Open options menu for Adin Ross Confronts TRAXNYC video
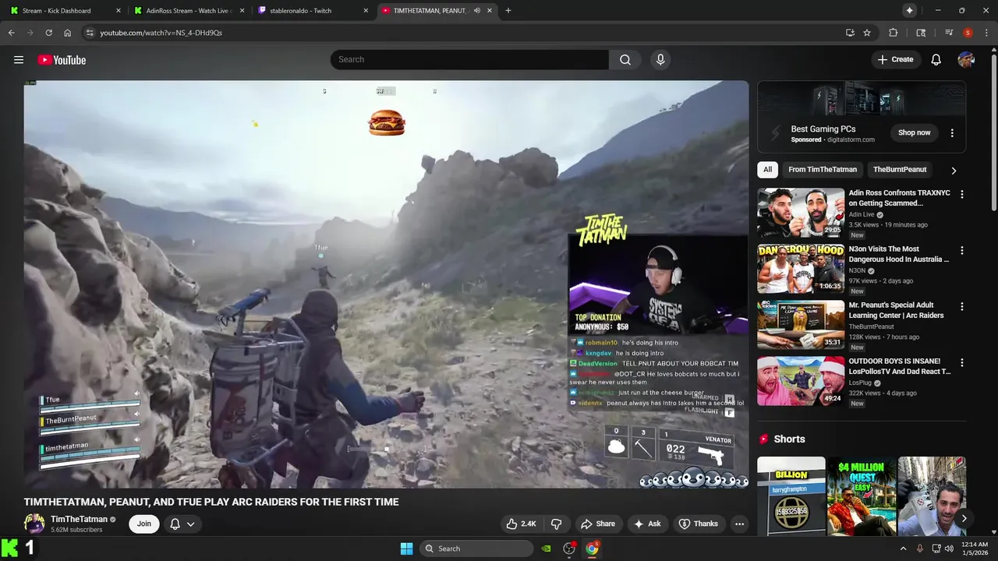The height and width of the screenshot is (561, 998). point(961,195)
